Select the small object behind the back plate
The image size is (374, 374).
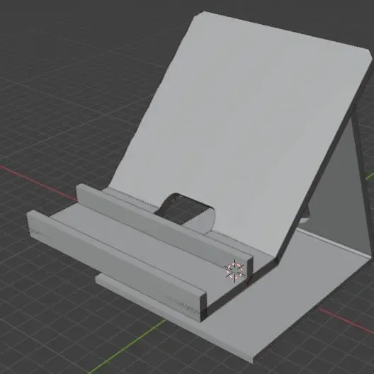click(x=306, y=216)
